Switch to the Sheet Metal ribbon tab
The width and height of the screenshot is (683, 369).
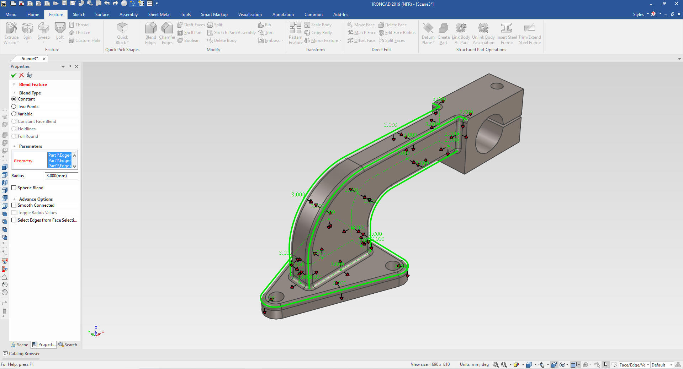(159, 15)
